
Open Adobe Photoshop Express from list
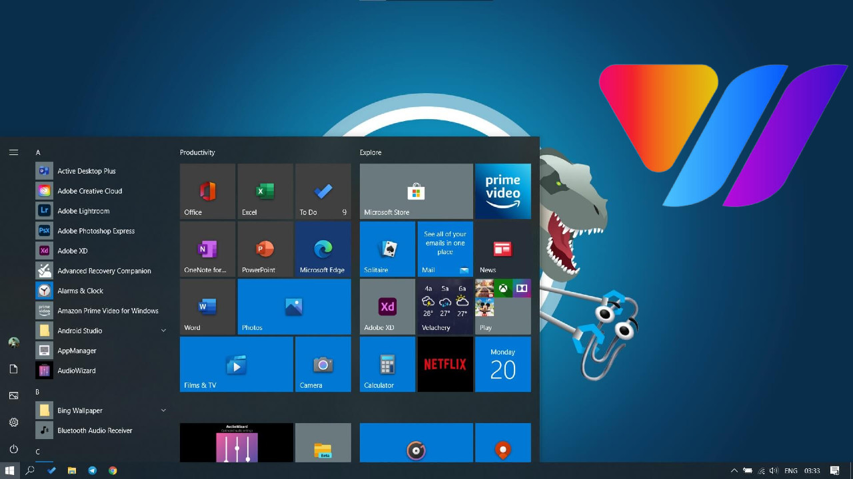[101, 231]
